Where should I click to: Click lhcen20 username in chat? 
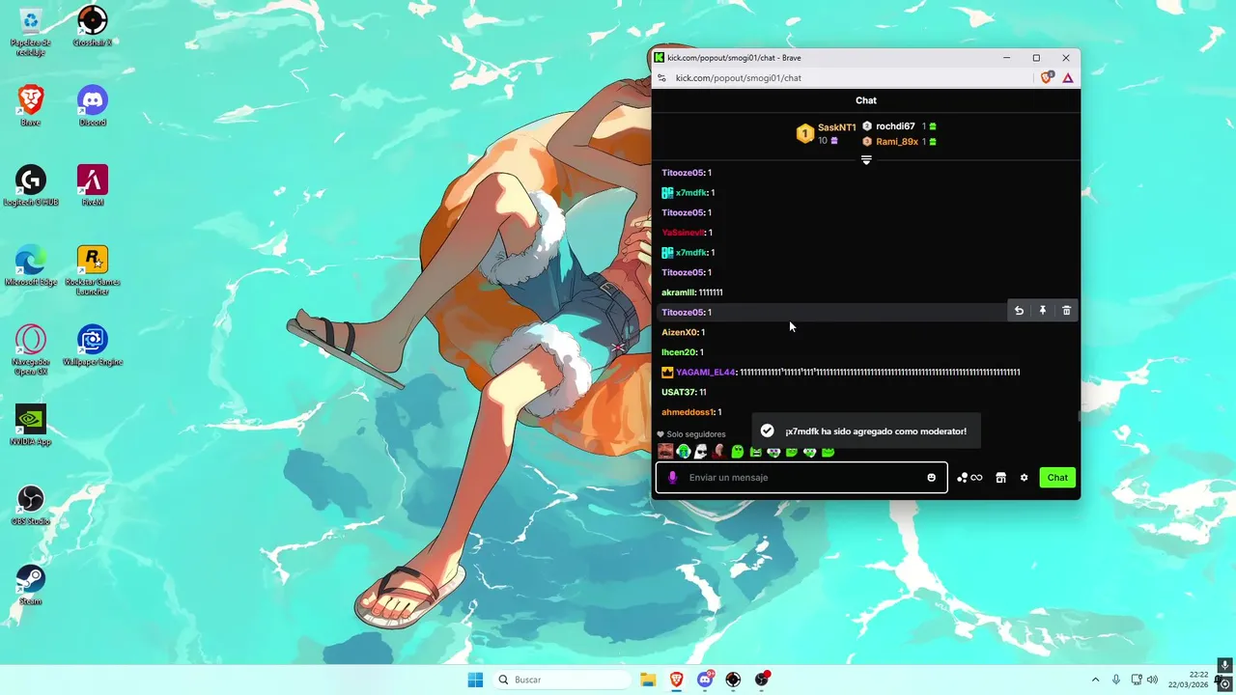coord(679,352)
